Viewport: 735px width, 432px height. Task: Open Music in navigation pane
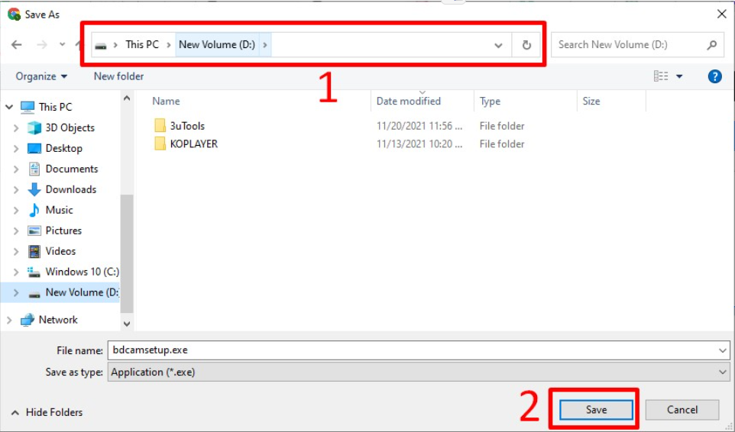59,210
